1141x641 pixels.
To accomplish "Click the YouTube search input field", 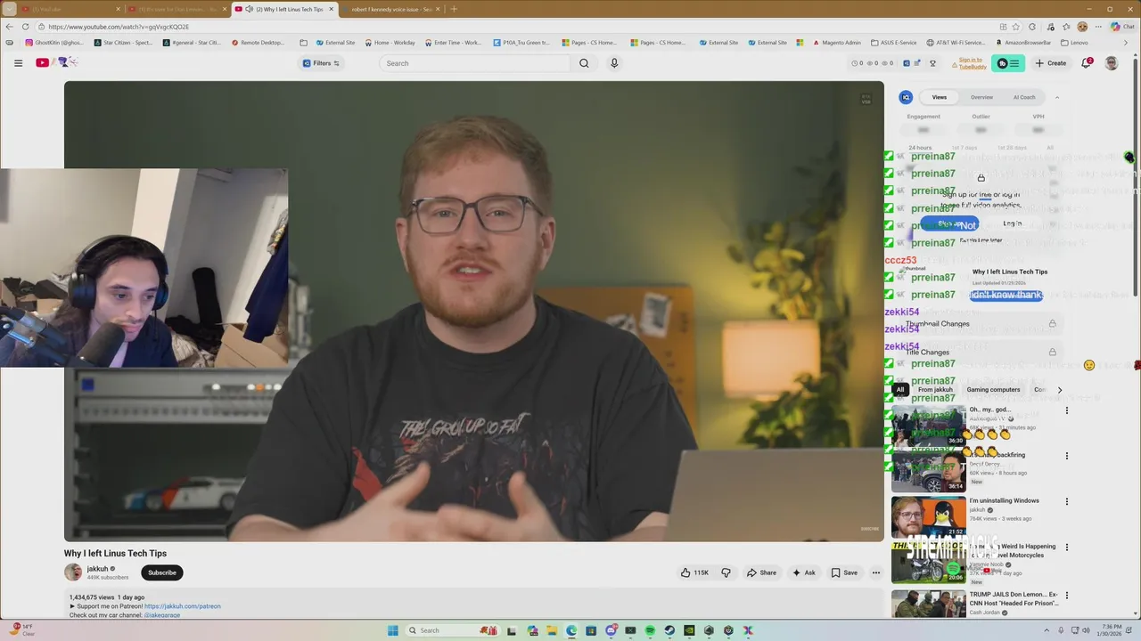I will click(x=474, y=63).
